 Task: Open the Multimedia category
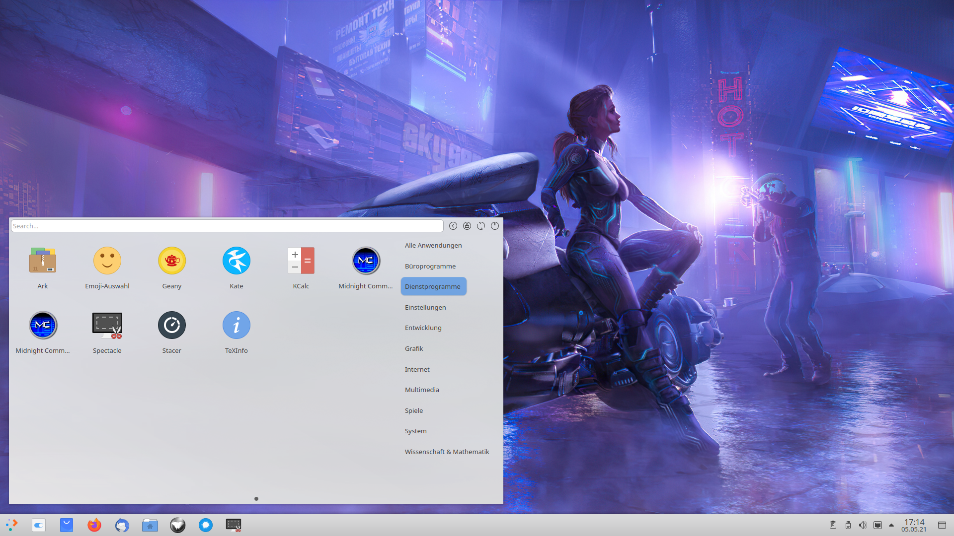[x=422, y=390]
